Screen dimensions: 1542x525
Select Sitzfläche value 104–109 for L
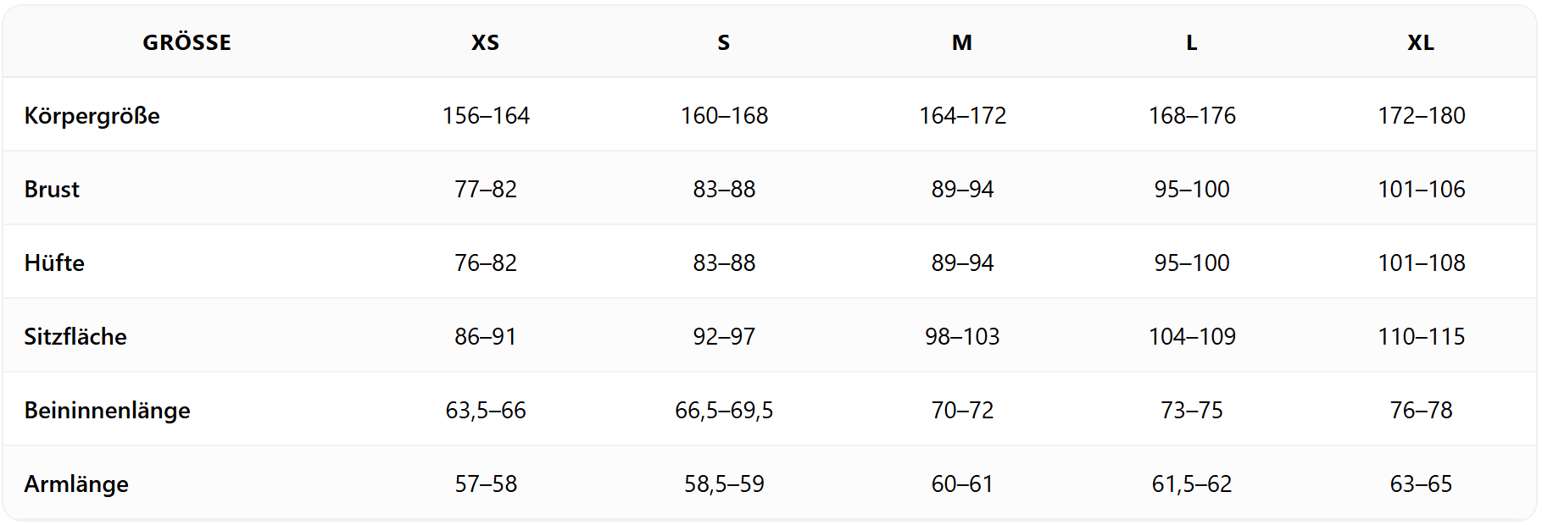(x=1192, y=336)
